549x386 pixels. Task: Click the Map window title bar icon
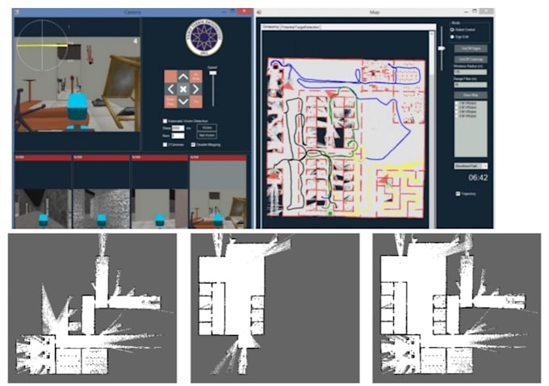coord(259,12)
